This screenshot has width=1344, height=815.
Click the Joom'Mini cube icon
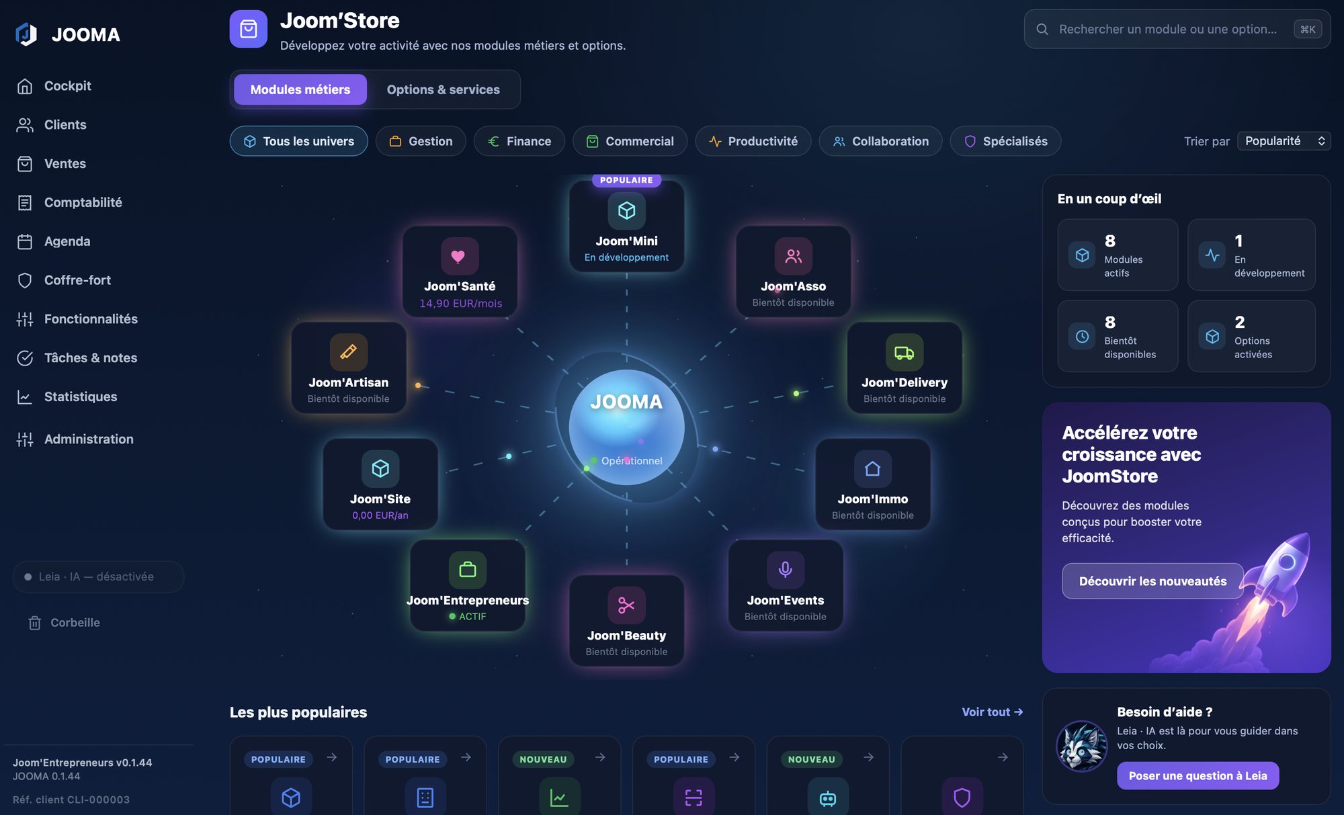[627, 211]
